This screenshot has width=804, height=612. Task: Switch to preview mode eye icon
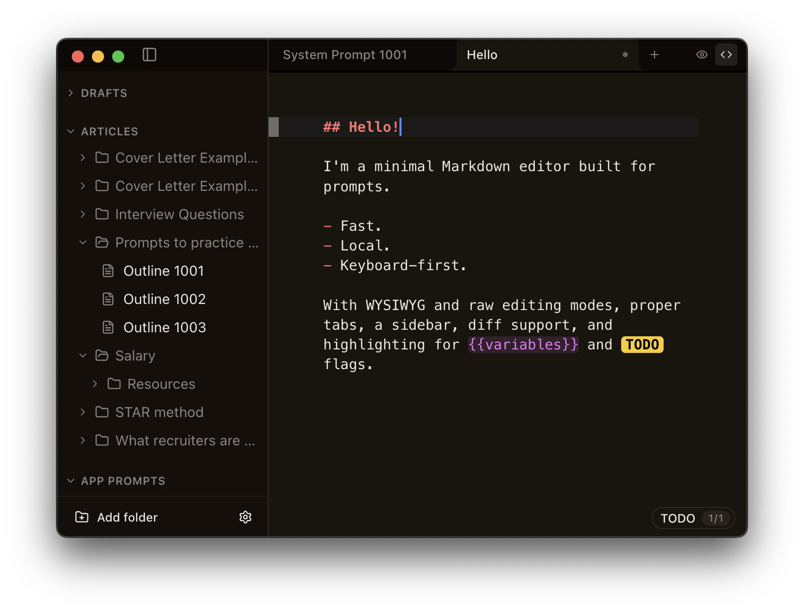[x=702, y=55]
